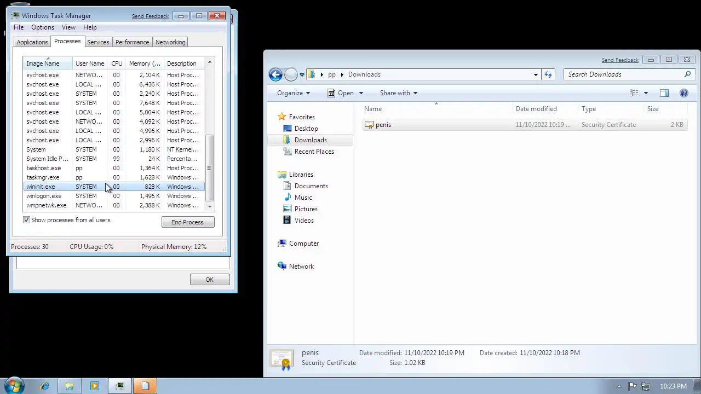Viewport: 701px width, 394px height.
Task: Open Task Manager Options menu
Action: tap(43, 27)
